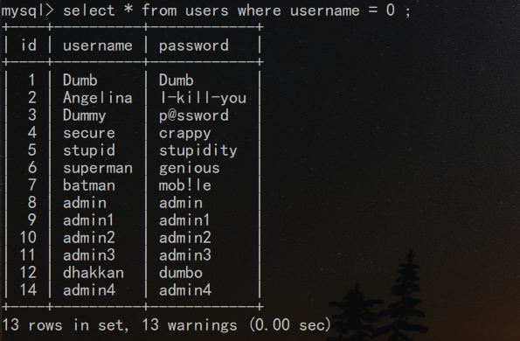The height and width of the screenshot is (341, 520).
Task: Click the mysql> prompt text
Action: (x=27, y=10)
